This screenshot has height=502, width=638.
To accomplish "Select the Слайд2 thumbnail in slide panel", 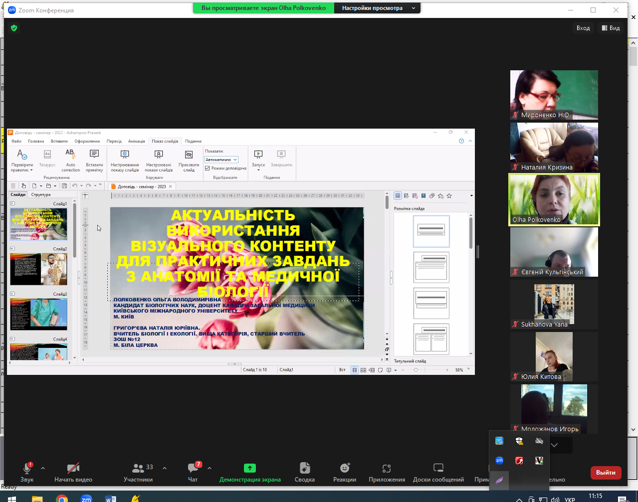I will tap(38, 269).
